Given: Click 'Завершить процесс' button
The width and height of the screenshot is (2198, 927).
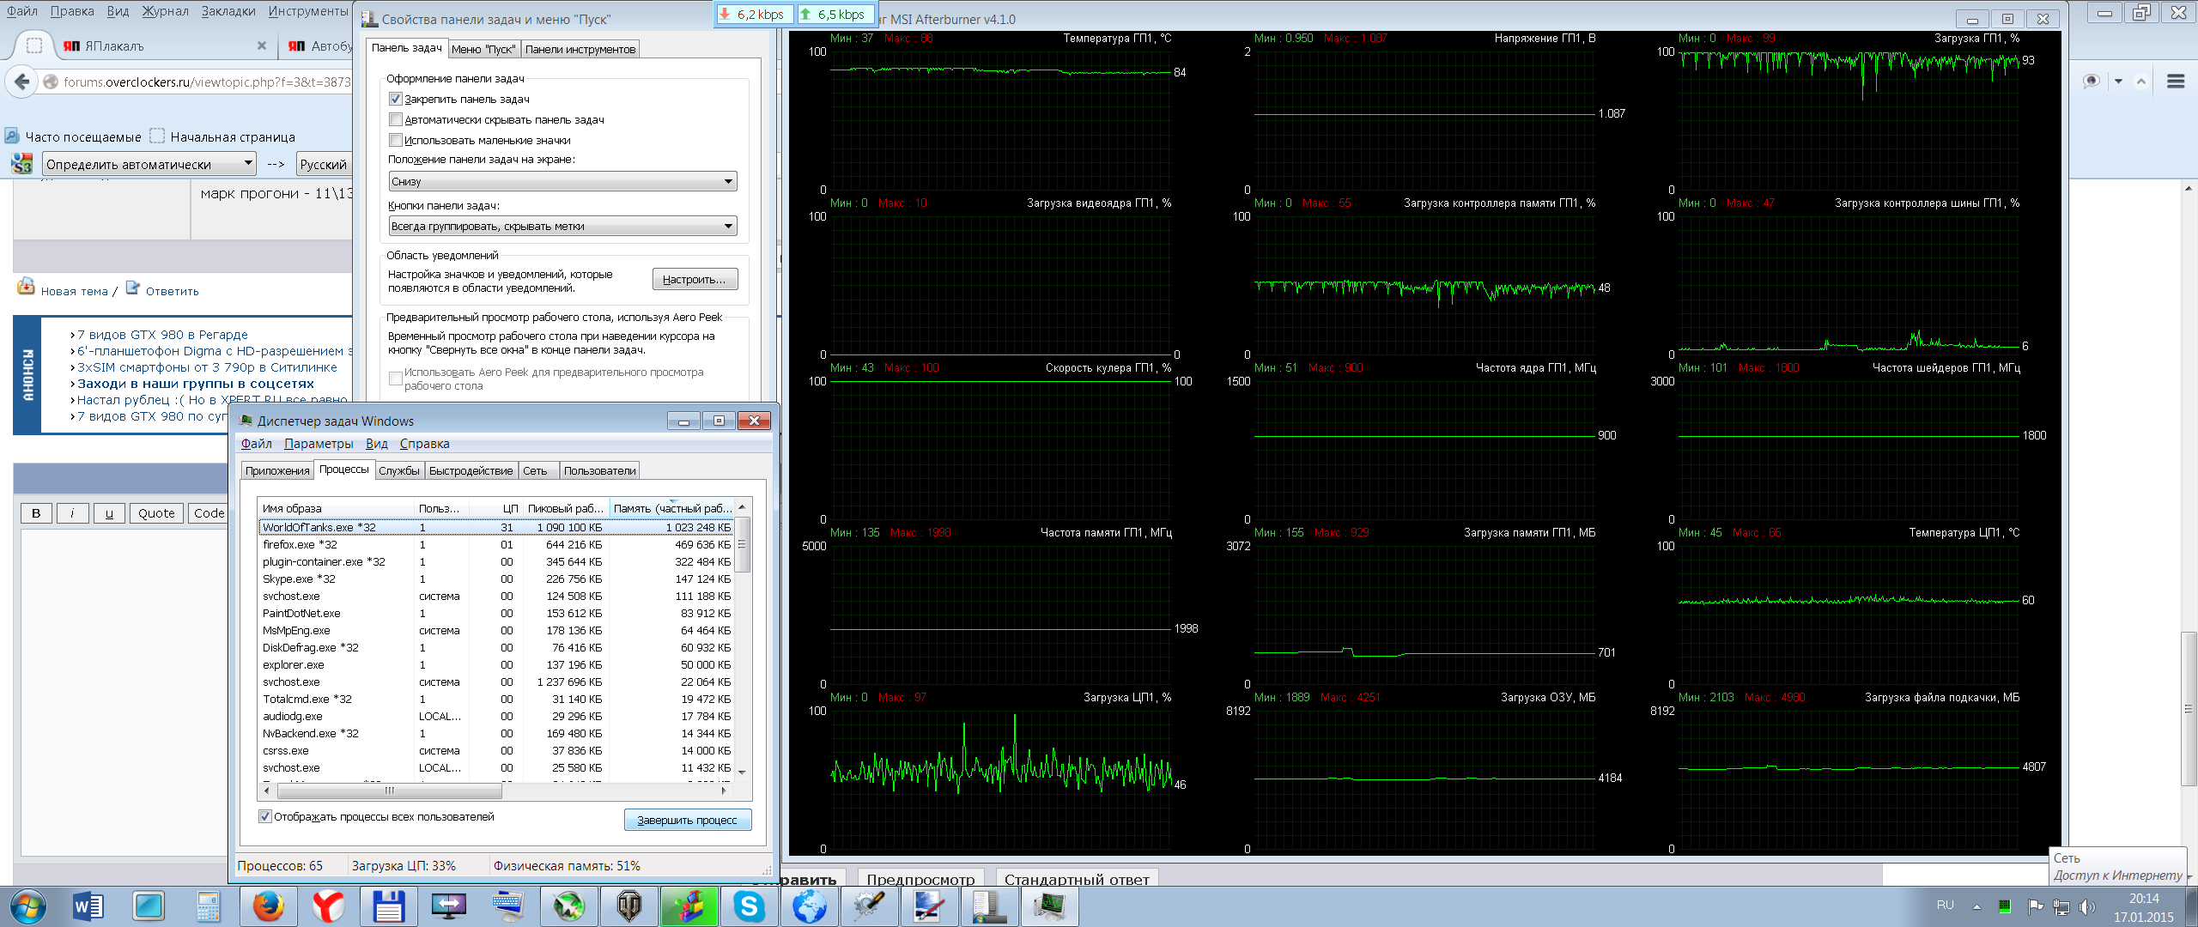Looking at the screenshot, I should [x=687, y=821].
